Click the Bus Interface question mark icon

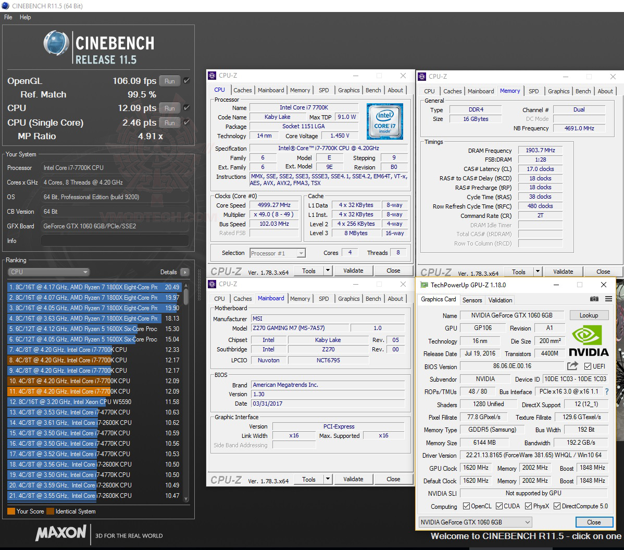tap(607, 392)
